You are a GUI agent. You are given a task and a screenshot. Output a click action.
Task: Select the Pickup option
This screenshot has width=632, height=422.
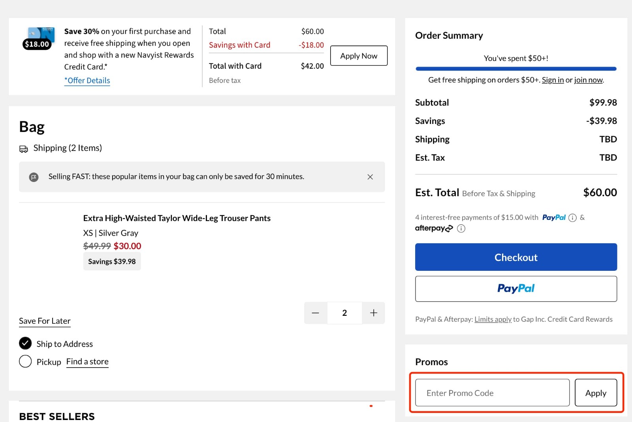(x=25, y=361)
